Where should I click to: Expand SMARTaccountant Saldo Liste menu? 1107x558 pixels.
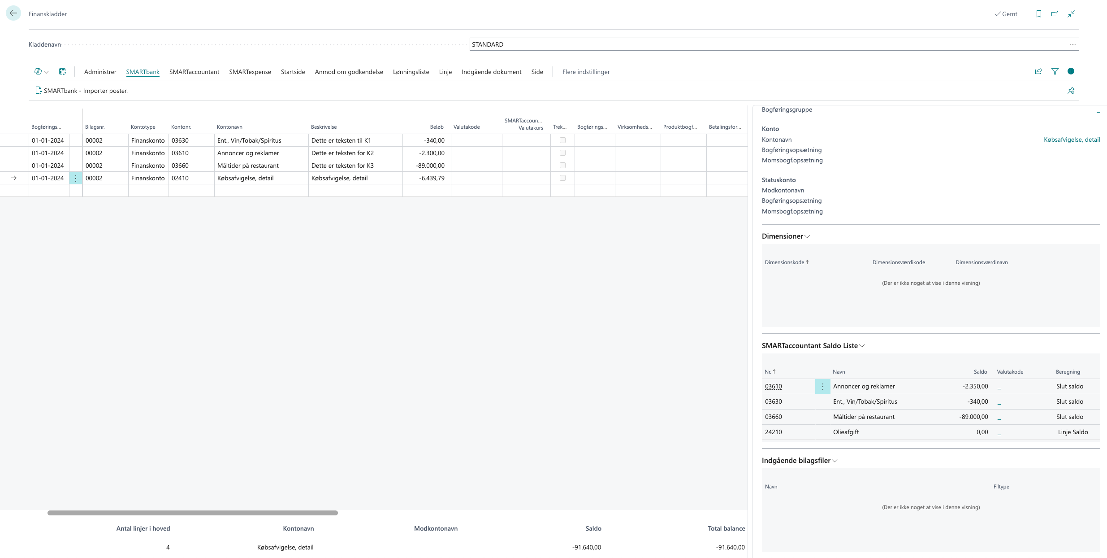813,346
